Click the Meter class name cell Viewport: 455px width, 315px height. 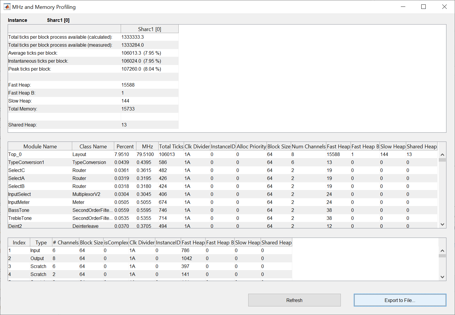point(93,202)
